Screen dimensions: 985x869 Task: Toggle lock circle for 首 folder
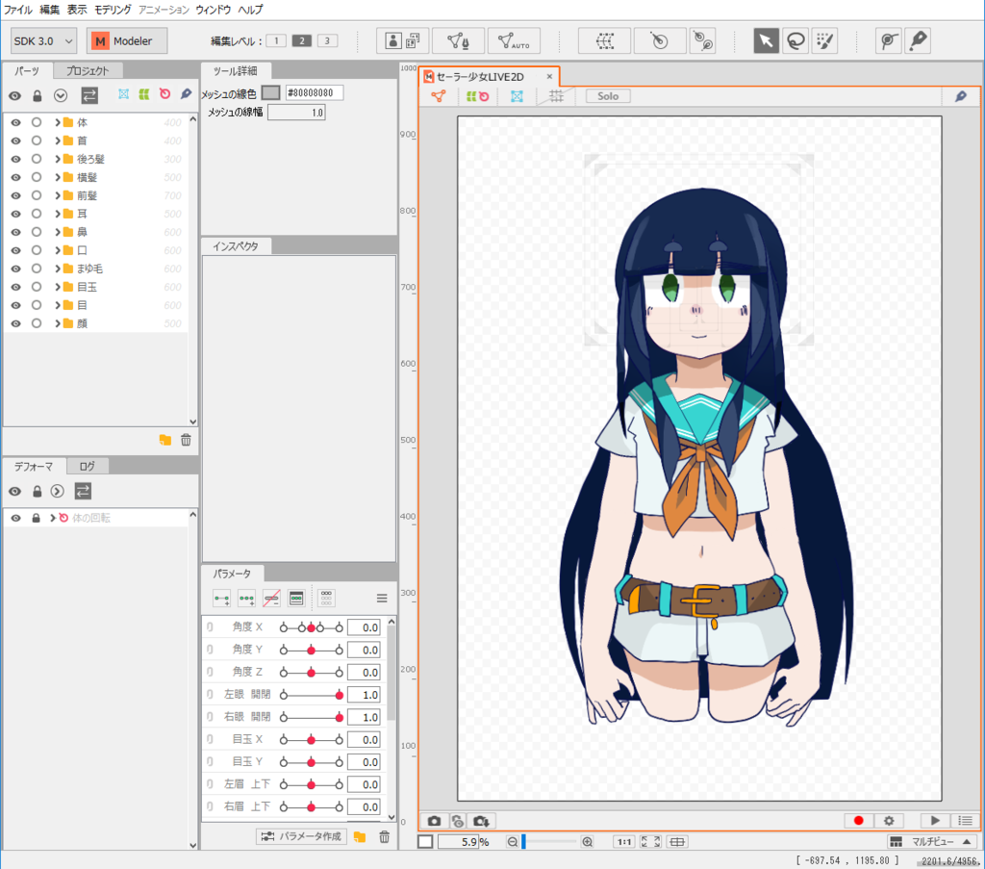(x=37, y=141)
